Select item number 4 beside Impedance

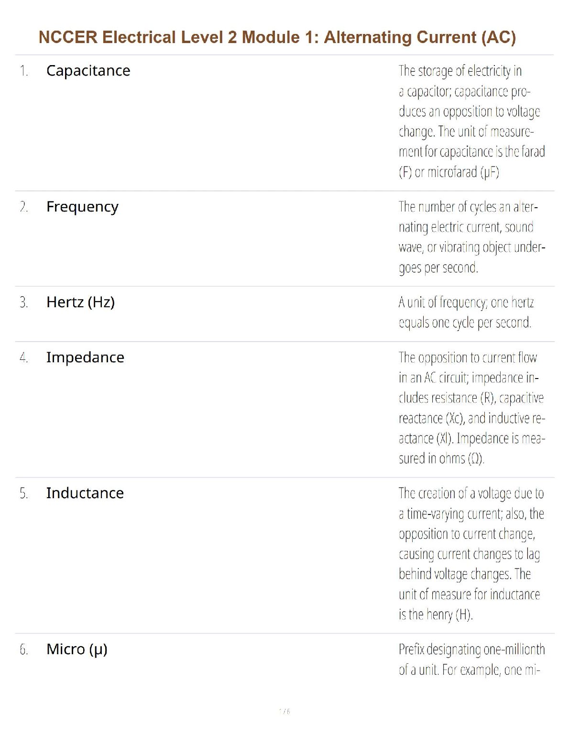click(x=23, y=357)
